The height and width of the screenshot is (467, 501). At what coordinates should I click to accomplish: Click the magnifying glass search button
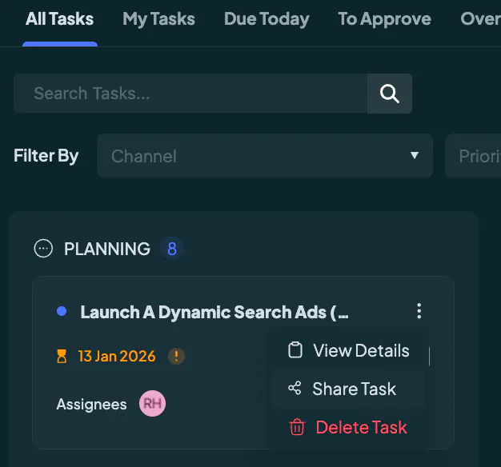pyautogui.click(x=390, y=94)
